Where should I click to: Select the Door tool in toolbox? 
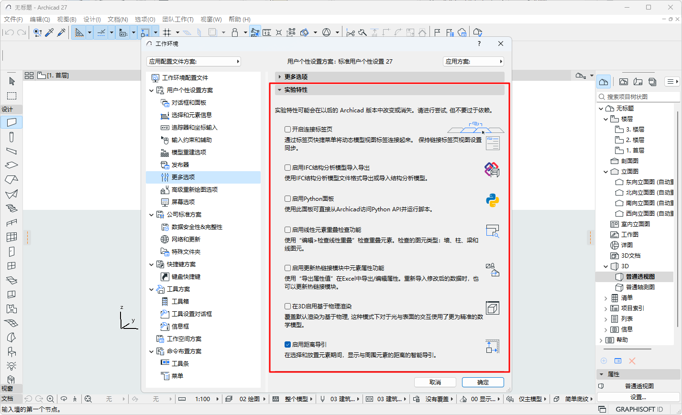[x=12, y=251]
